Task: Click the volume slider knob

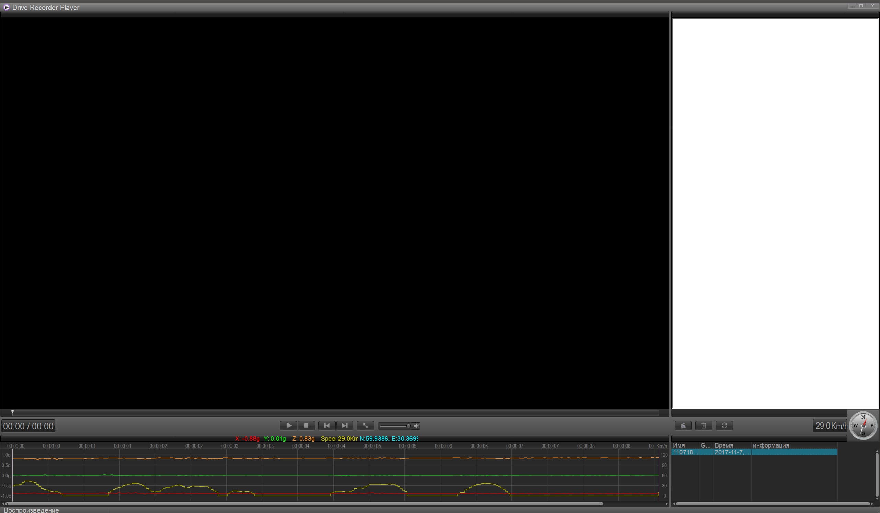Action: point(408,426)
